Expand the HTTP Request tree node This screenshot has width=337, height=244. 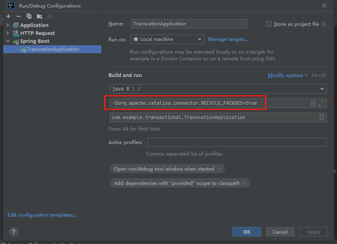8,33
